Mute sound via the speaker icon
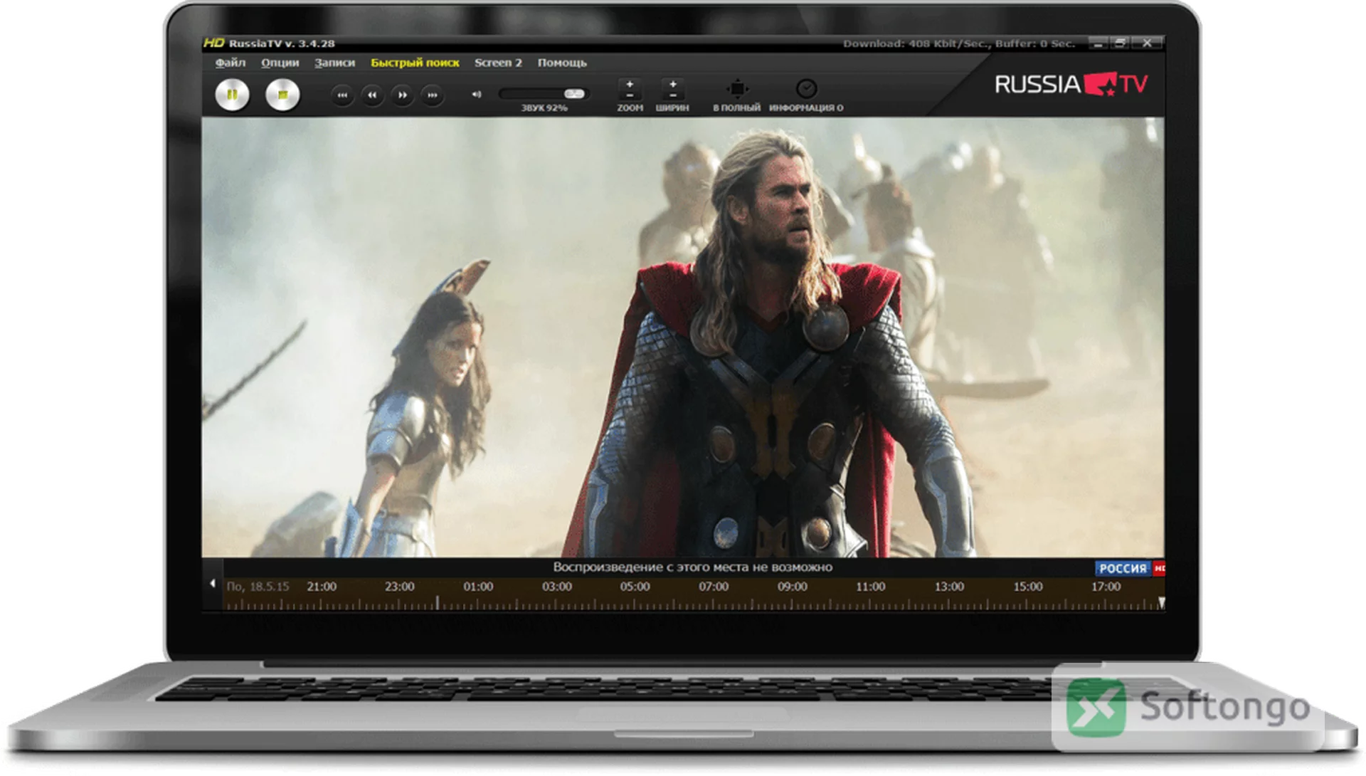 tap(477, 94)
